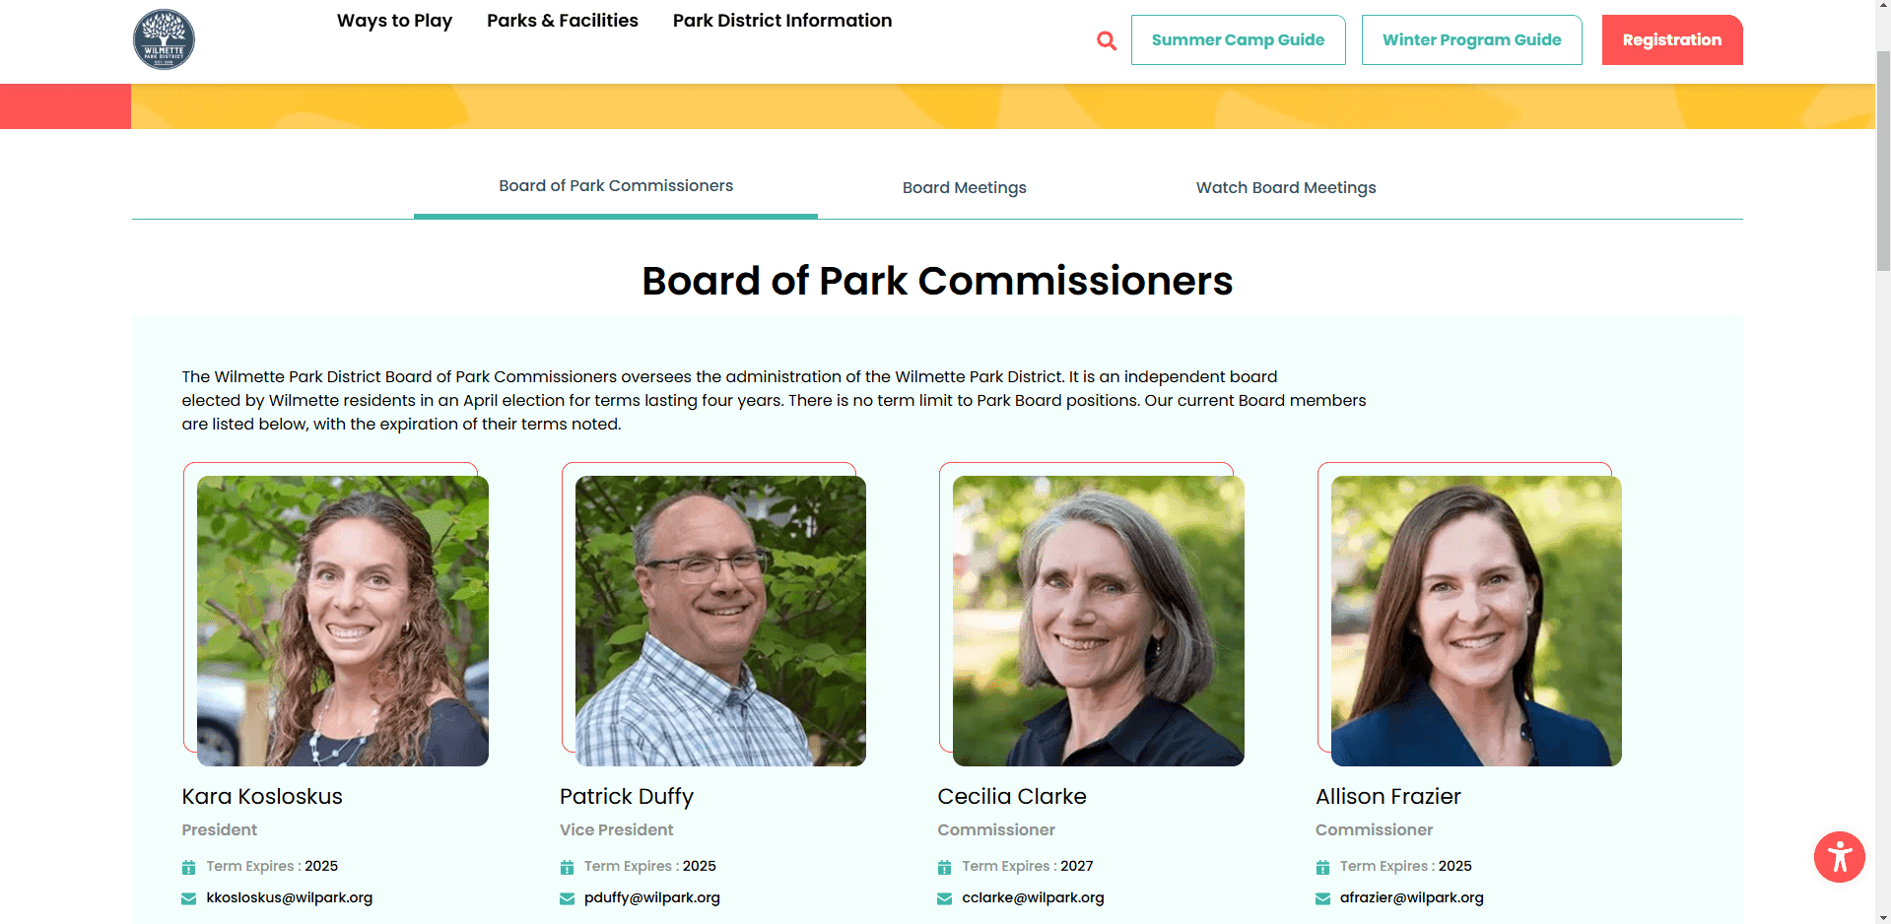Click Kara Kosloskus's portrait photo
This screenshot has width=1891, height=924.
tap(343, 621)
